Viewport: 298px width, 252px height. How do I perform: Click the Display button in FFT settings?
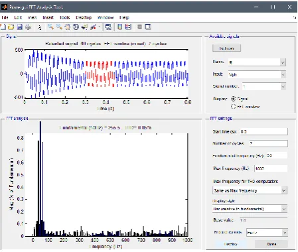230,244
